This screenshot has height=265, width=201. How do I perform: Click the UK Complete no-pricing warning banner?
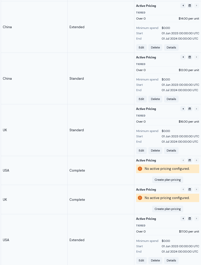168,198
